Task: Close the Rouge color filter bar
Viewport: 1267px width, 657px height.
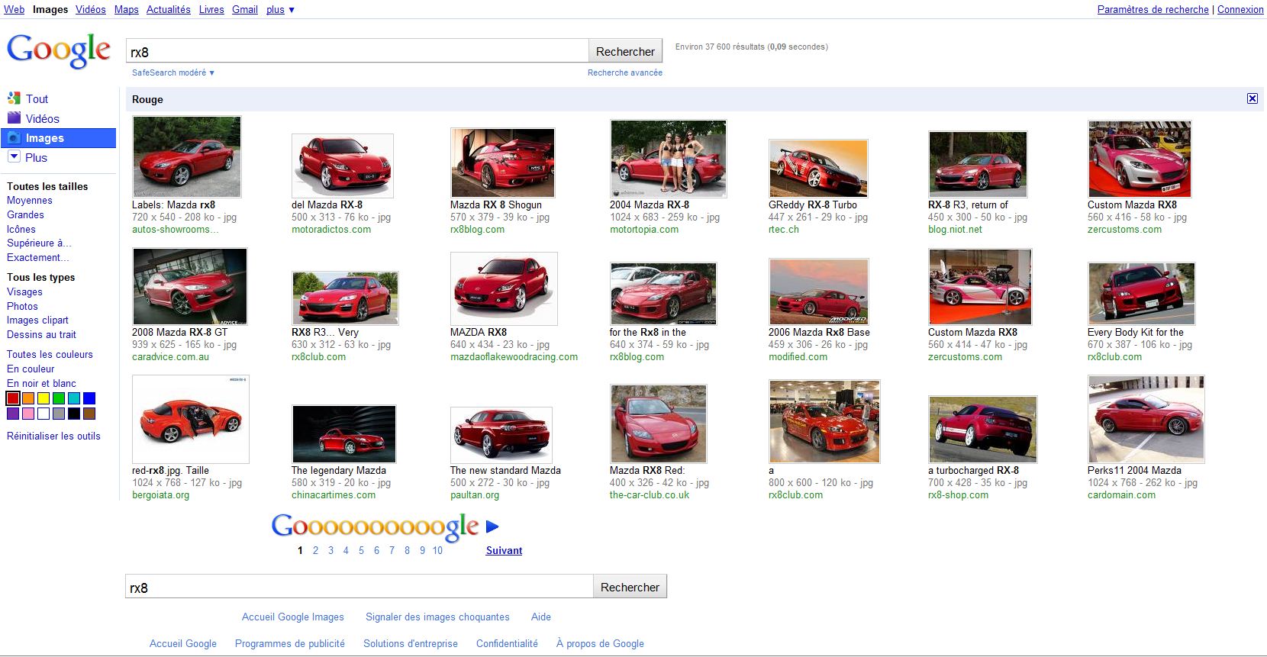Action: click(1252, 98)
